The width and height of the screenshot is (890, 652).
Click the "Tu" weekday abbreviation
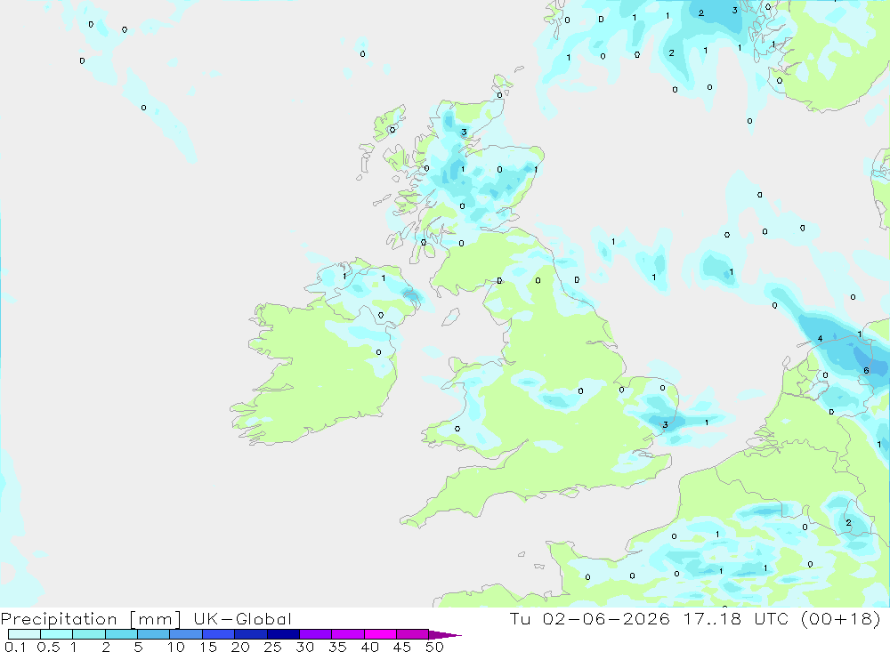click(520, 618)
